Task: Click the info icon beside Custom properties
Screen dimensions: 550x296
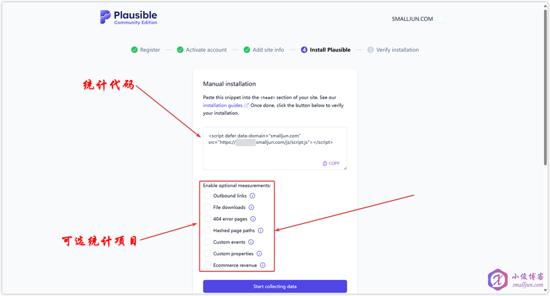Action: (259, 253)
